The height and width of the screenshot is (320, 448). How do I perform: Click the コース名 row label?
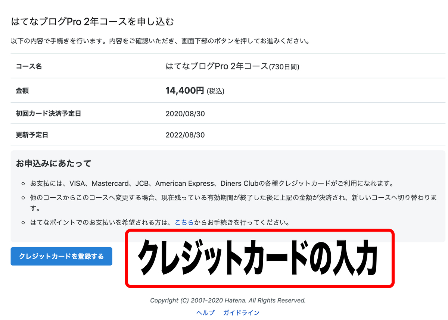[x=29, y=66]
